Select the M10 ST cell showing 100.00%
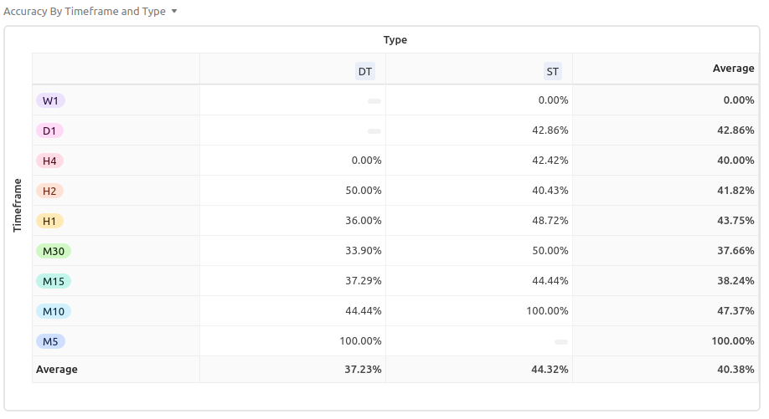The height and width of the screenshot is (419, 769). [547, 311]
